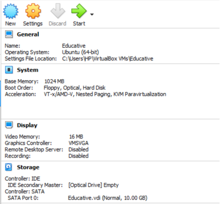Click the Operating System: label
This screenshot has height=204, width=220.
(27, 52)
